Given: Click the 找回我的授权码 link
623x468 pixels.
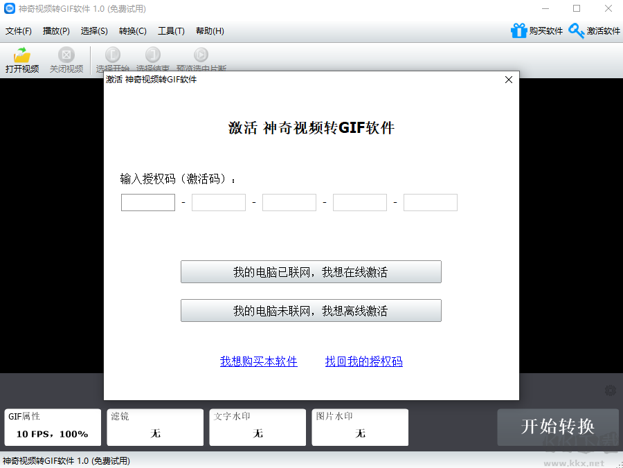Looking at the screenshot, I should pyautogui.click(x=363, y=361).
